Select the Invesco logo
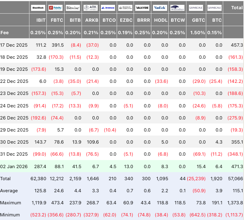This screenshot has width=245, height=220. tap(108, 8)
